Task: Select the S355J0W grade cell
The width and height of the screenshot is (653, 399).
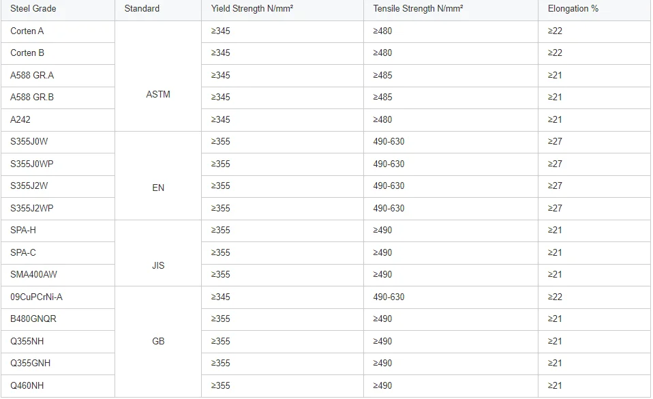Action: 29,142
